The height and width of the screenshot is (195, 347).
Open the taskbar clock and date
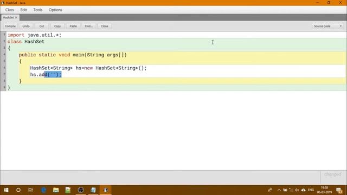click(324, 190)
